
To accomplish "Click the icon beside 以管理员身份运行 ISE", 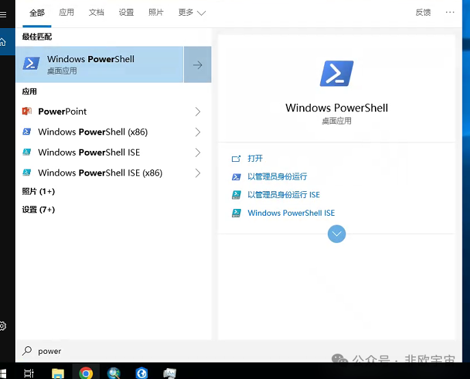I will tap(236, 195).
